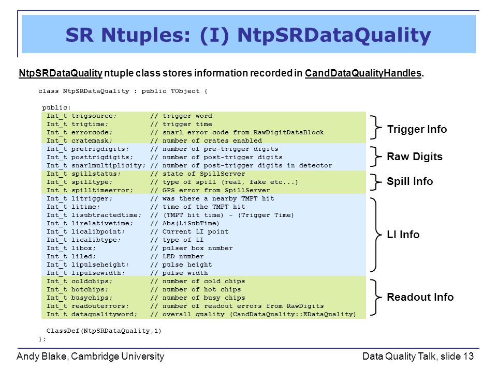Select the 'Int_t trigsource;' line
This screenshot has height=372, width=497.
coord(82,116)
